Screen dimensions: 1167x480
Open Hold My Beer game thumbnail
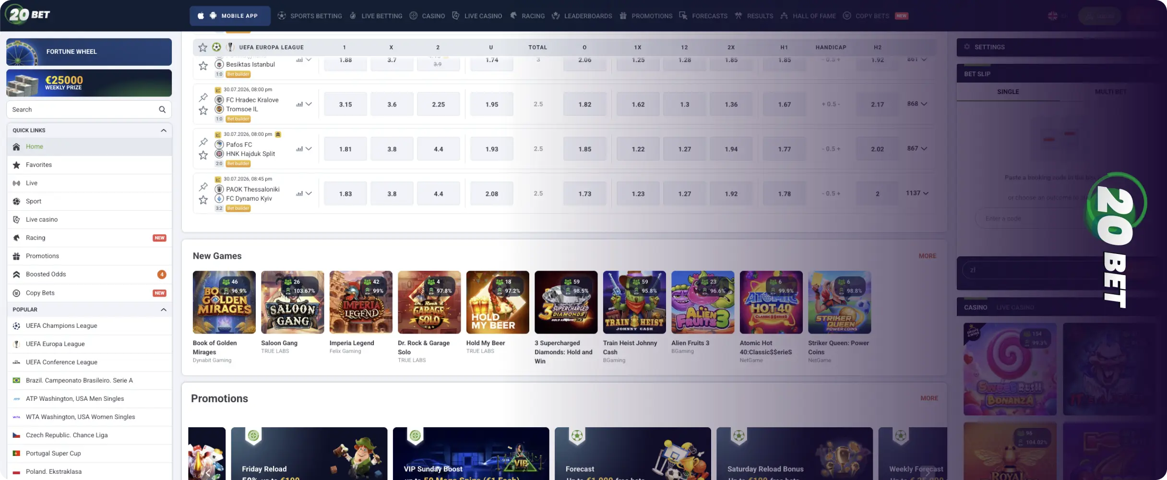click(498, 302)
